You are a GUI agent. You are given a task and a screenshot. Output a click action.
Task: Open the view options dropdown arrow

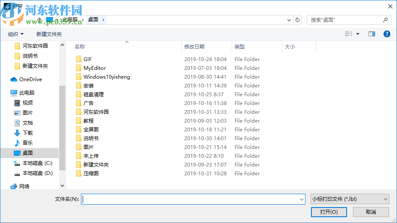point(358,34)
